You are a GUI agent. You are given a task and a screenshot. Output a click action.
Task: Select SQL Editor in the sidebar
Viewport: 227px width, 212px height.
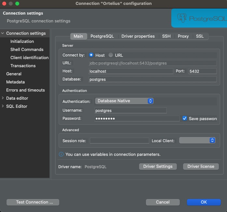(x=17, y=106)
